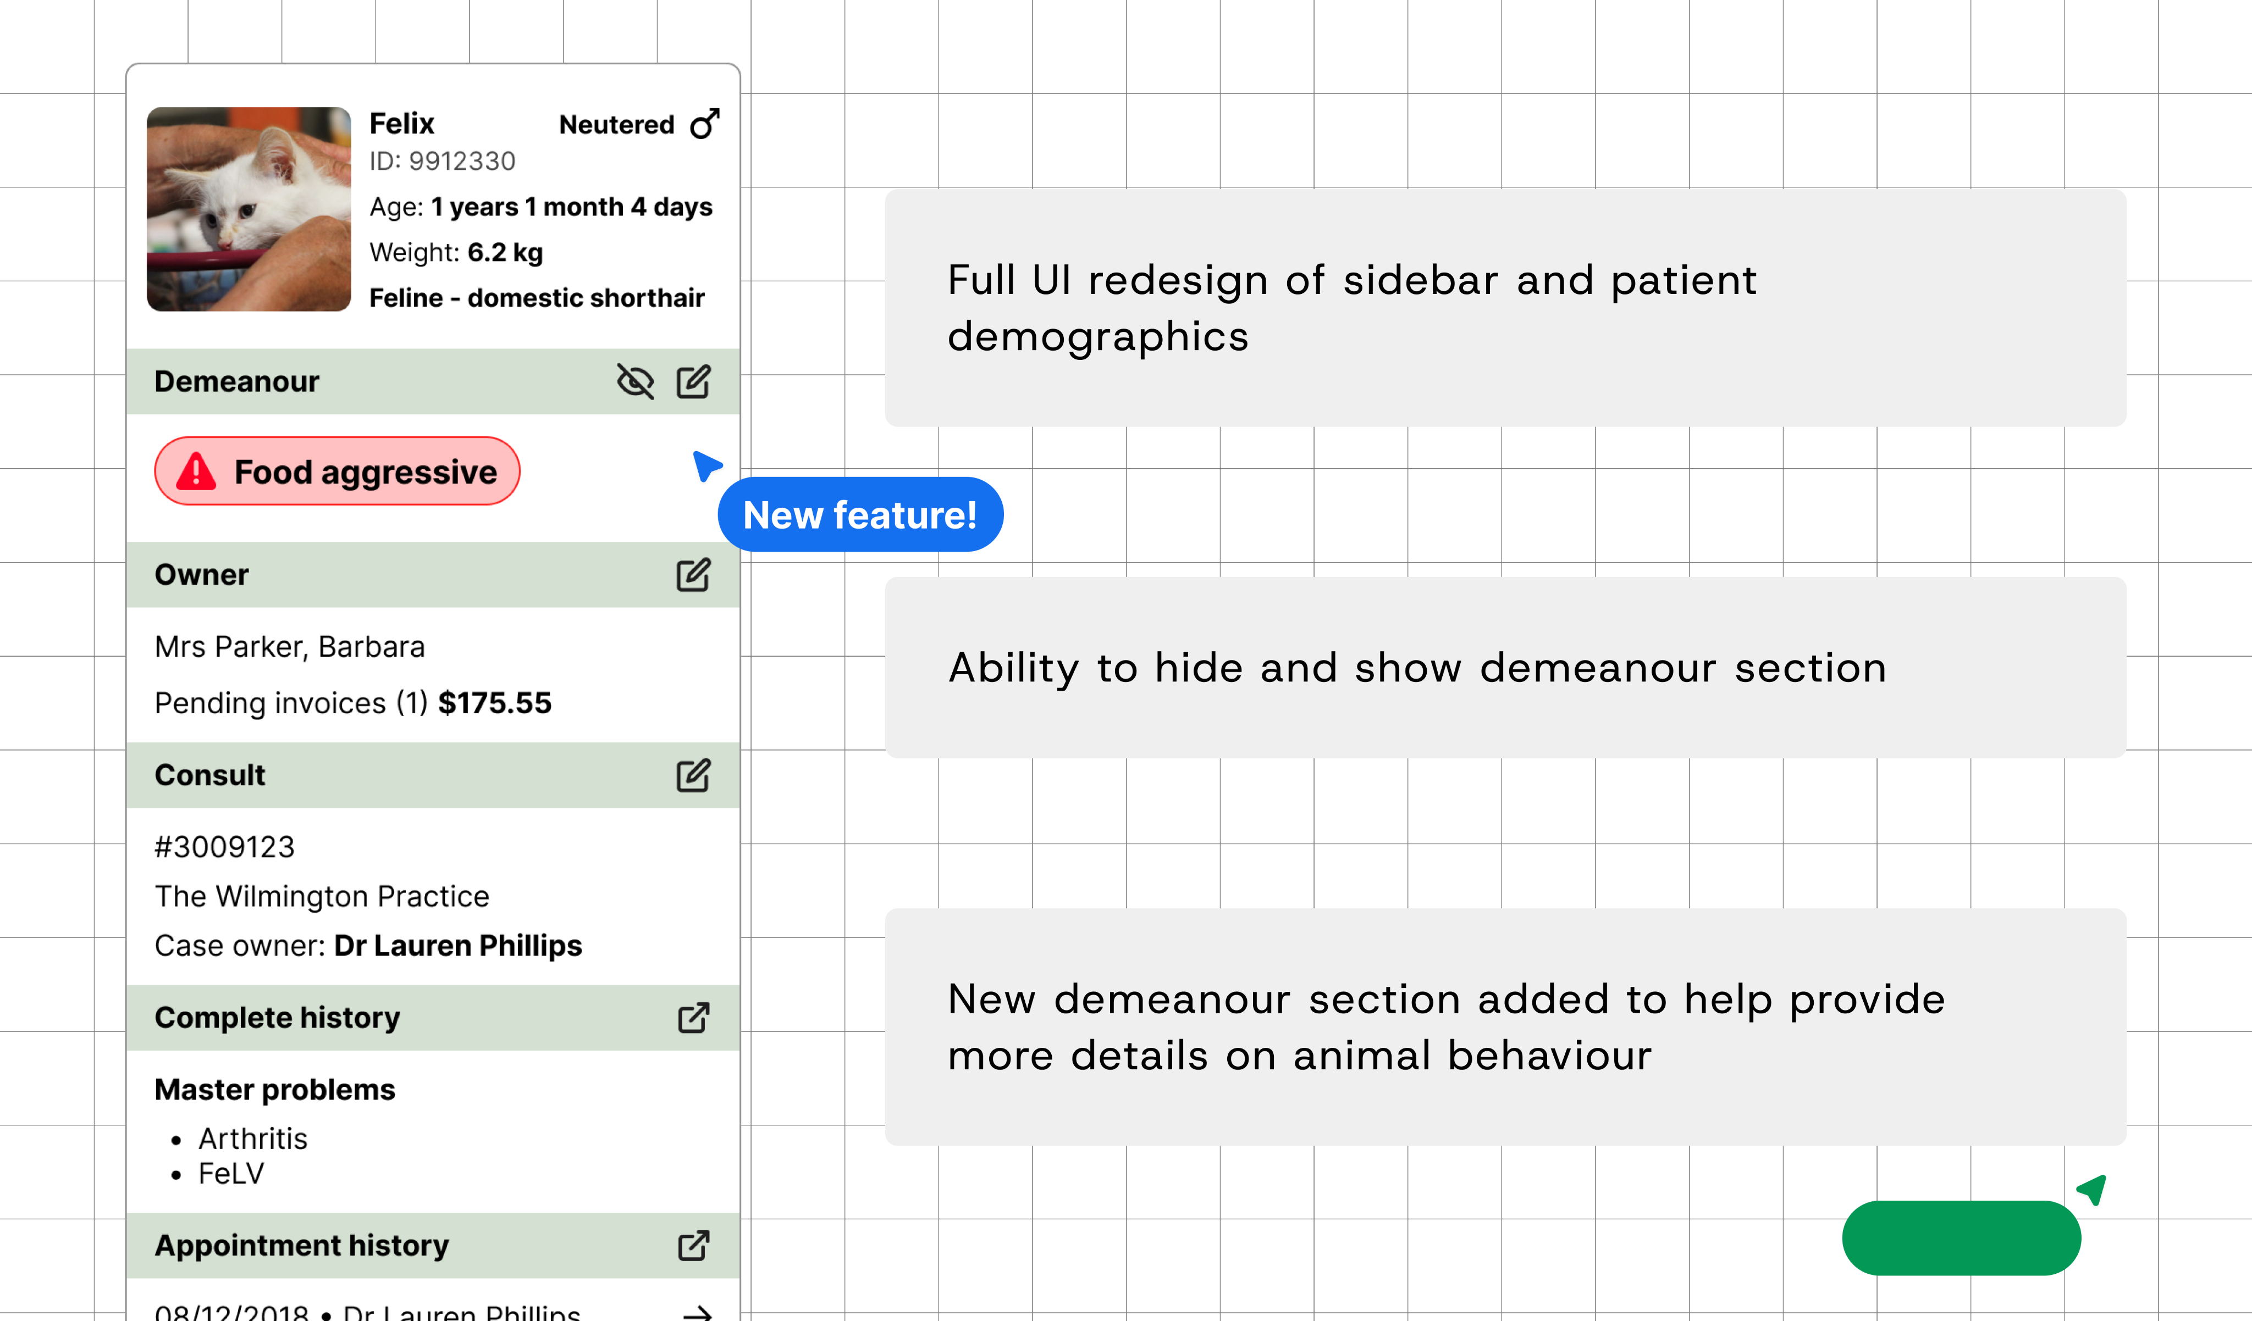Click the green pill button
This screenshot has height=1321, width=2252.
[1961, 1237]
